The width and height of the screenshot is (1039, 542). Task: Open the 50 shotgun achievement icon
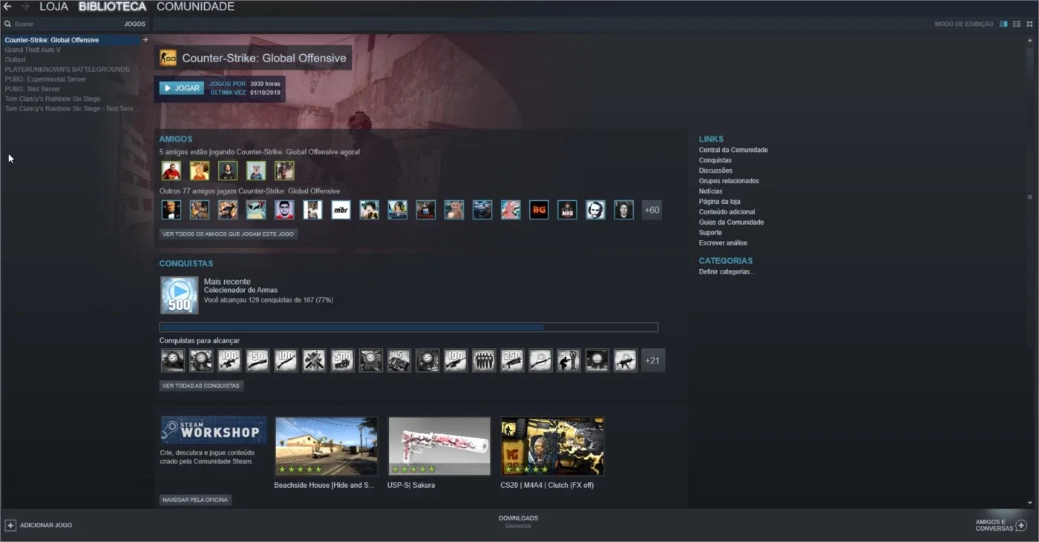pyautogui.click(x=258, y=360)
